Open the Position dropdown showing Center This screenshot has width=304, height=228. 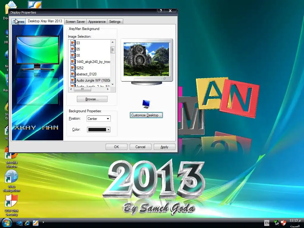(x=99, y=119)
